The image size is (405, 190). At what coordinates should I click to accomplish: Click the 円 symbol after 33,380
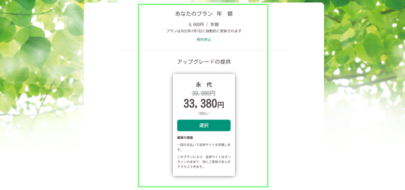click(x=221, y=105)
